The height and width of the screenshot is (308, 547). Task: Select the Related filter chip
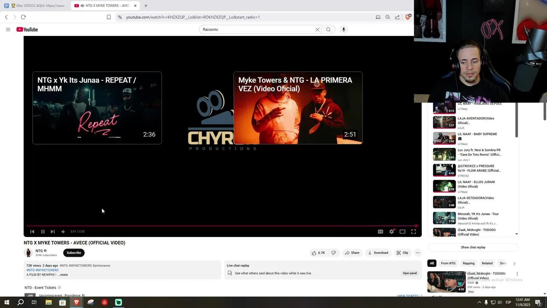487,264
